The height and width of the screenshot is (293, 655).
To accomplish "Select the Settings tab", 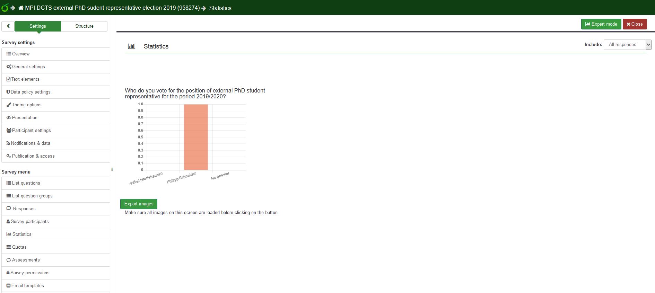I will pyautogui.click(x=38, y=26).
